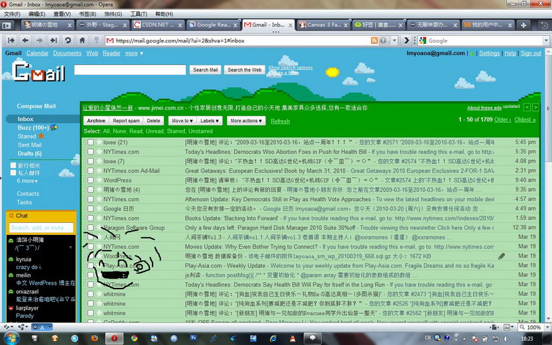Click the Opera Google search box
The width and height of the screenshot is (552, 345).
(x=484, y=40)
